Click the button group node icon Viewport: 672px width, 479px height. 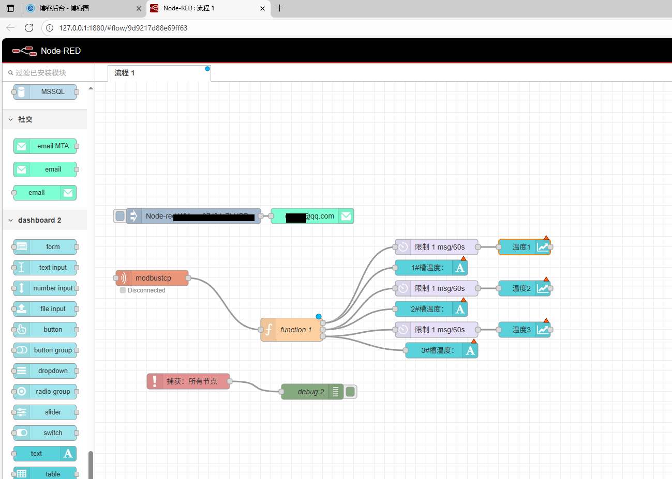point(22,350)
